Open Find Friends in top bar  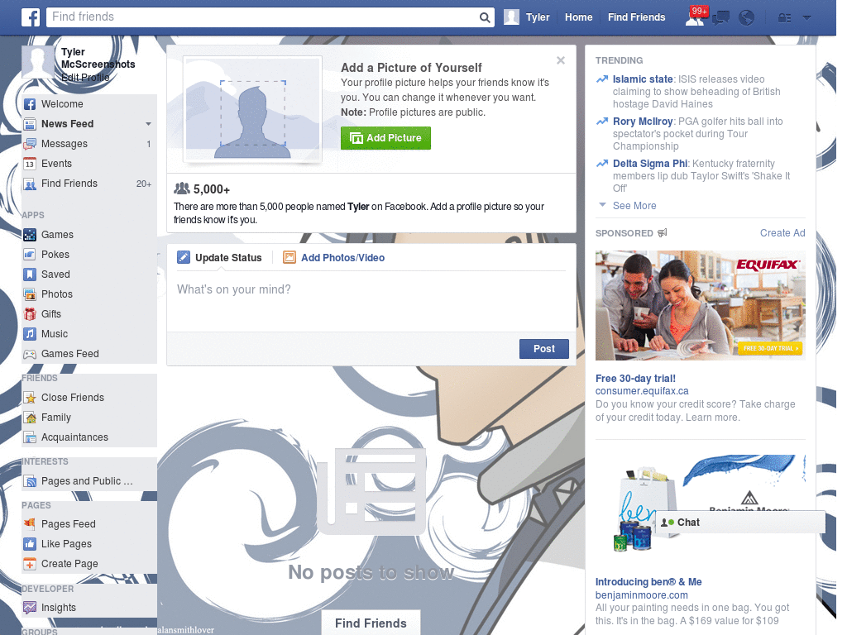click(636, 17)
